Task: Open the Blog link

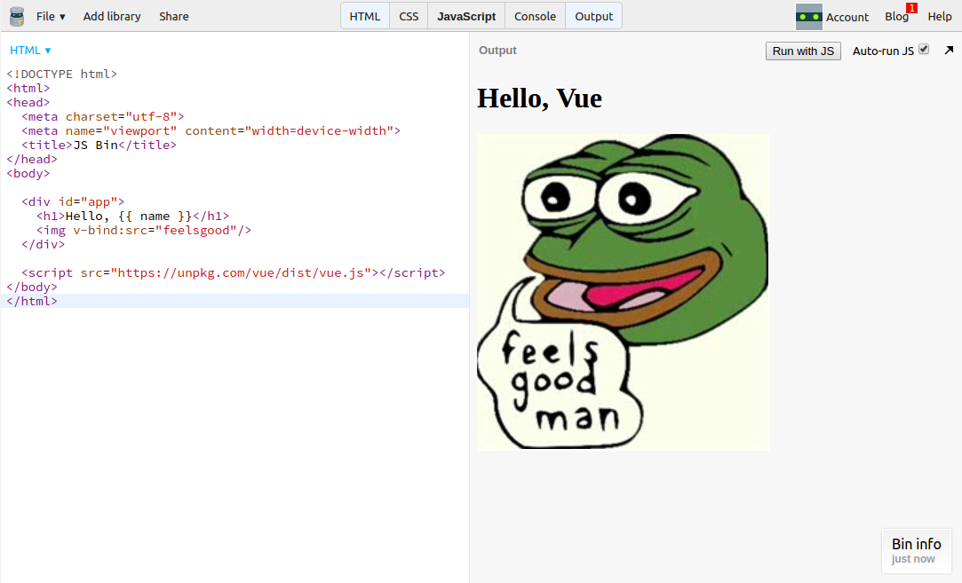Action: (x=895, y=16)
